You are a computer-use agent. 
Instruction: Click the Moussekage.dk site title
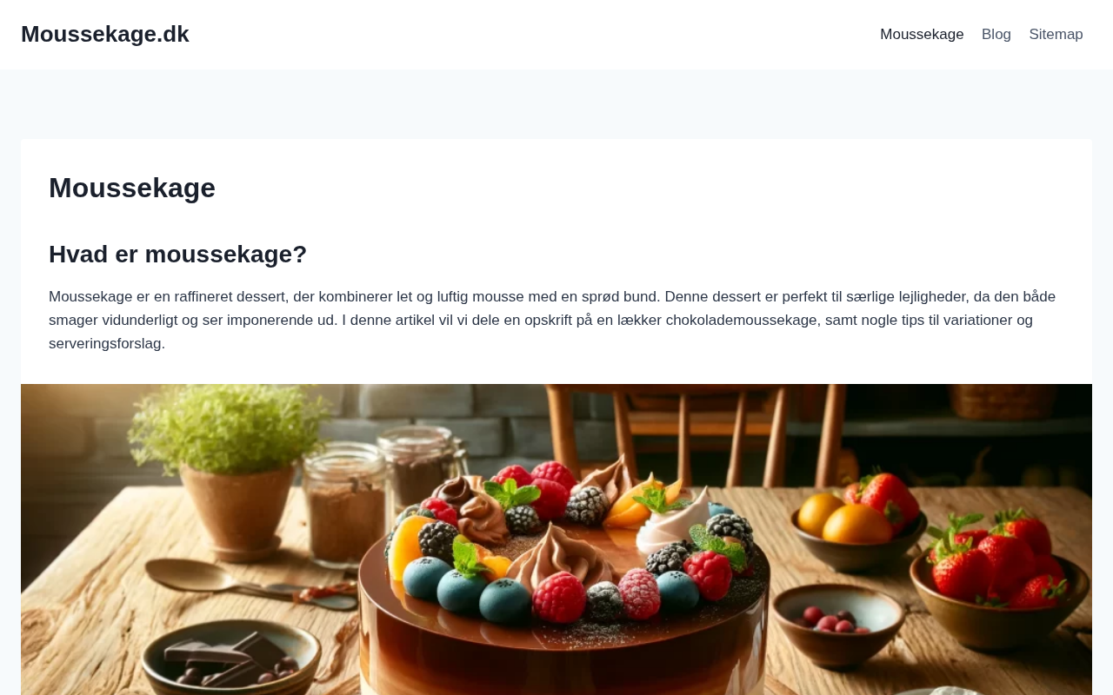105,34
